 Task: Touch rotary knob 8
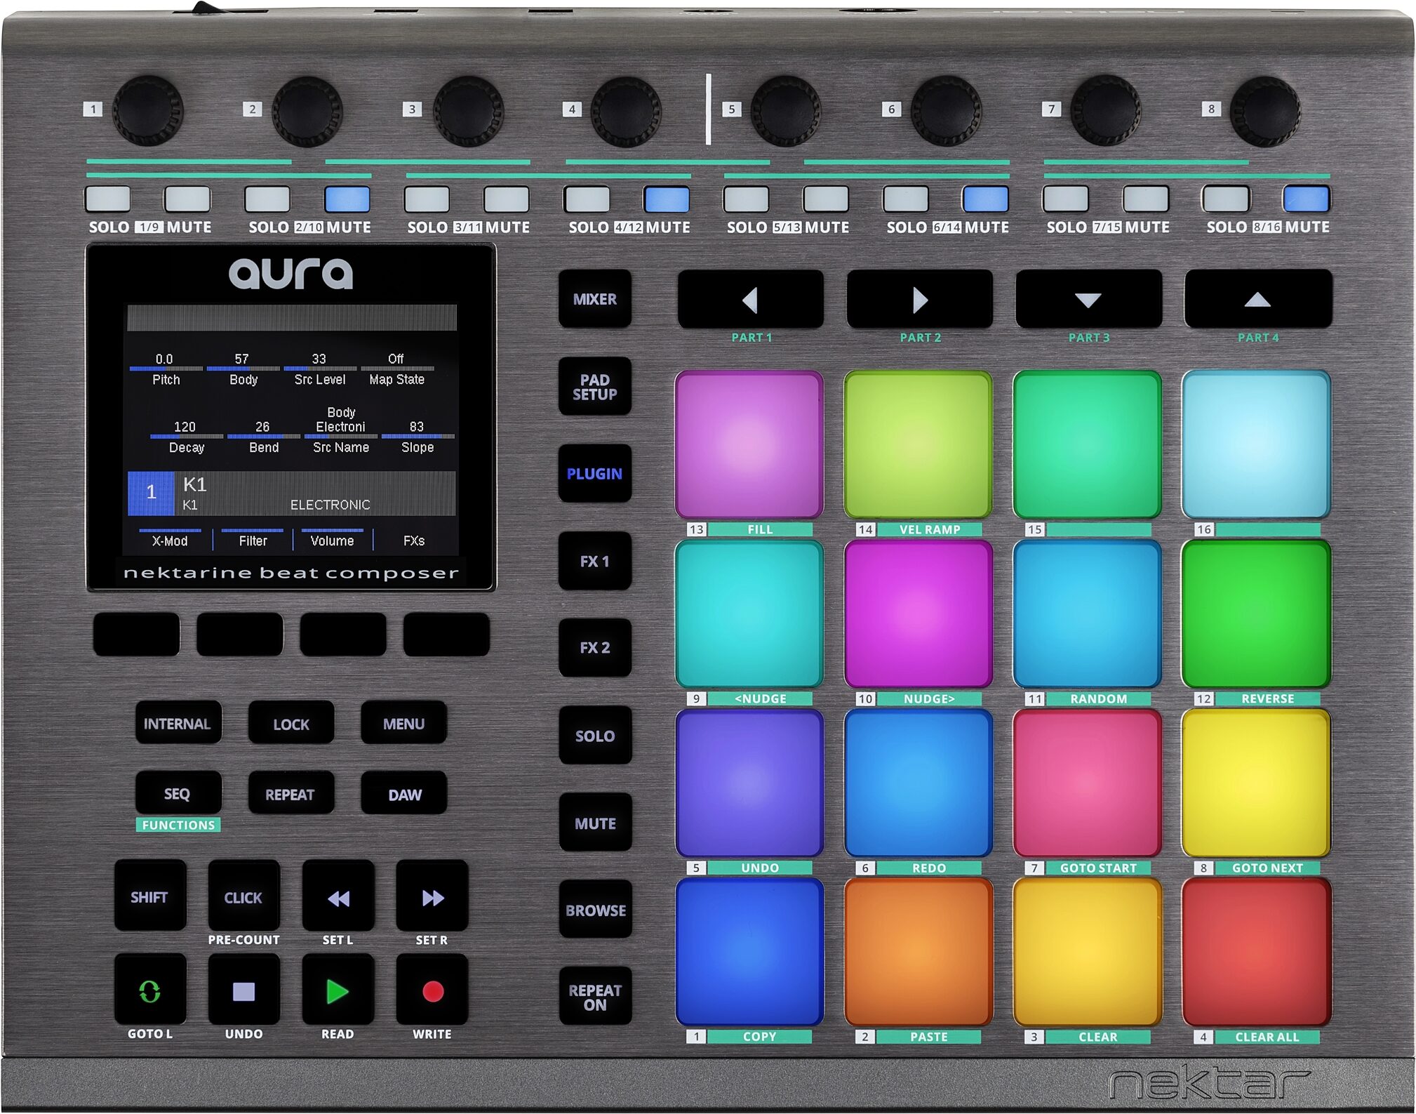(1266, 110)
